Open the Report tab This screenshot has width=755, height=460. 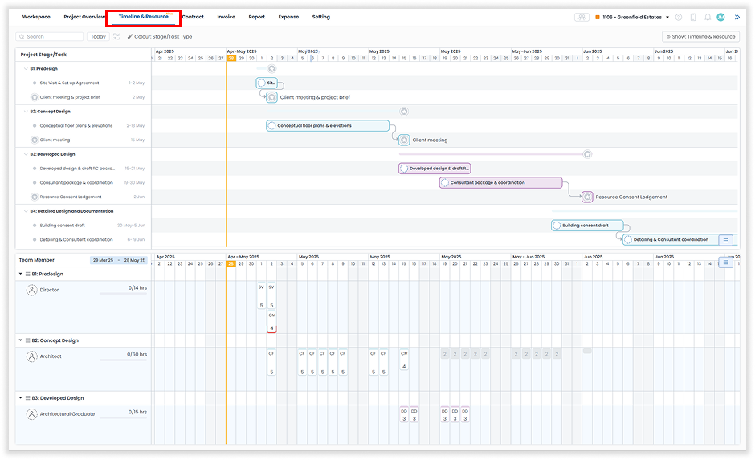point(257,17)
